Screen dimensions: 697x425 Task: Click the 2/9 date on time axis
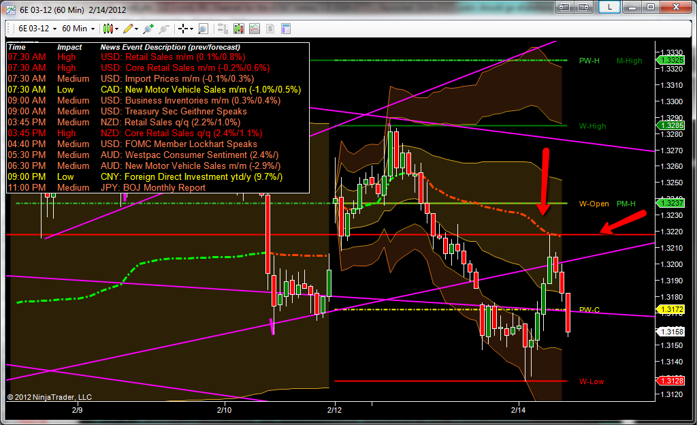pos(77,410)
